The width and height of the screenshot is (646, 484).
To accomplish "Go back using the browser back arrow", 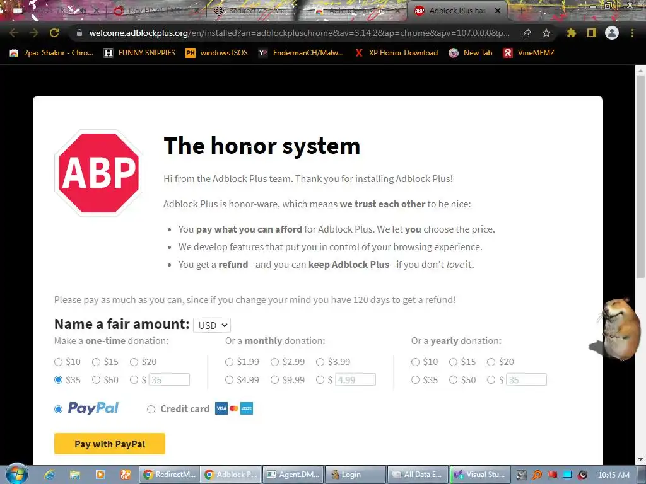I will (14, 33).
